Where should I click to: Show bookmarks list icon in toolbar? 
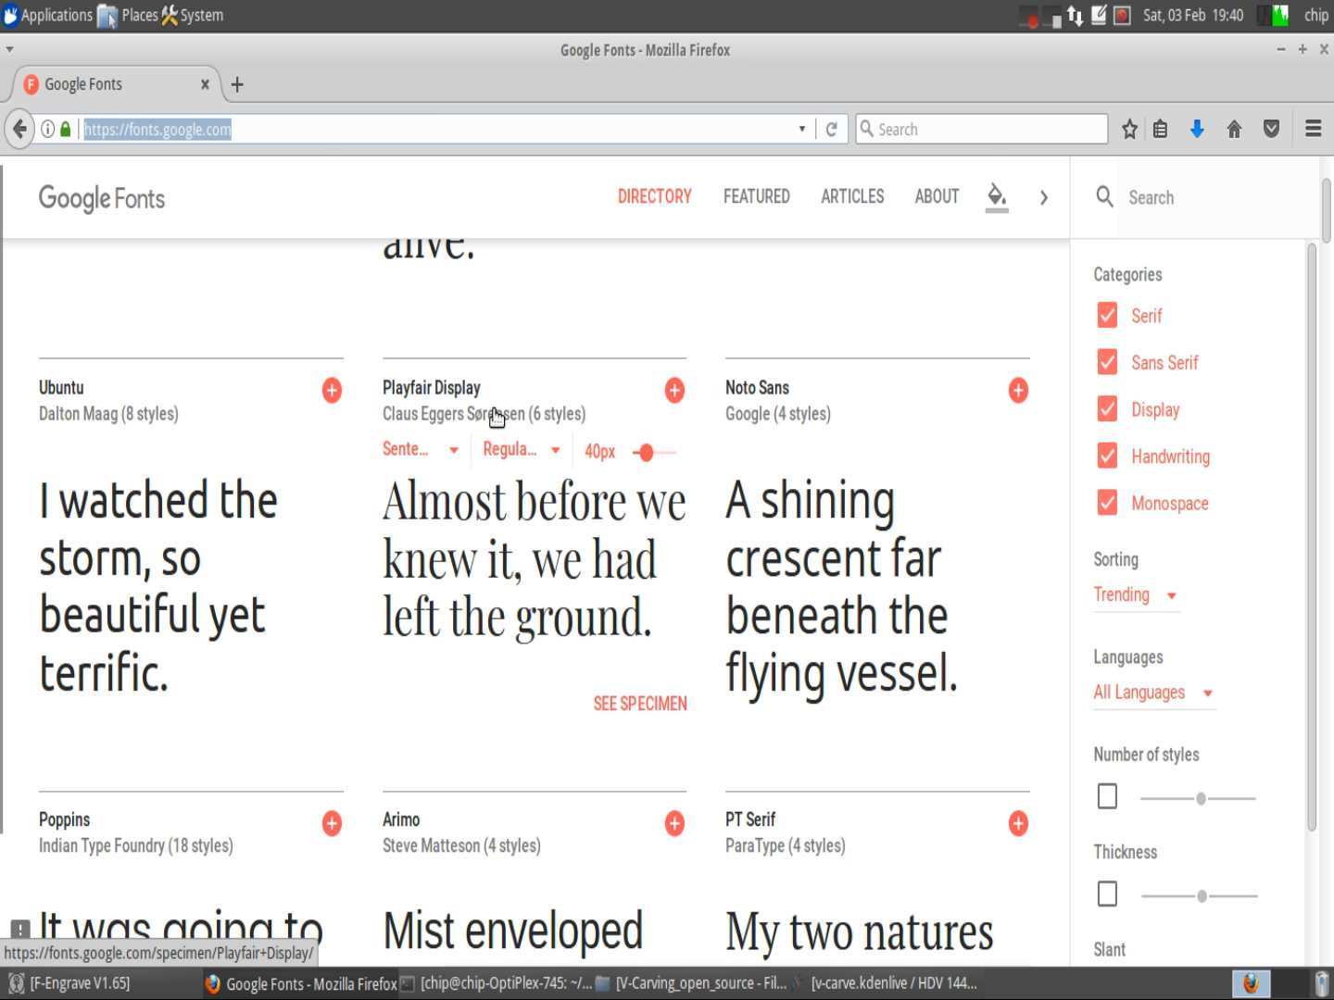[1160, 130]
